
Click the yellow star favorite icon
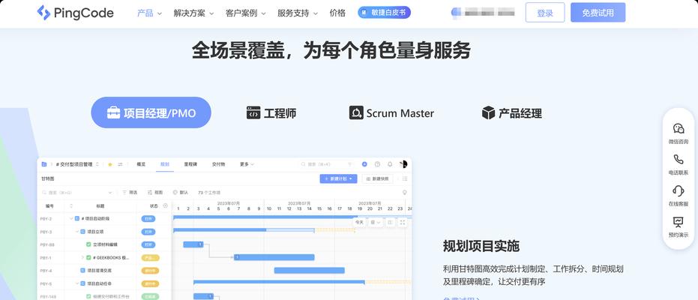pyautogui.click(x=110, y=164)
